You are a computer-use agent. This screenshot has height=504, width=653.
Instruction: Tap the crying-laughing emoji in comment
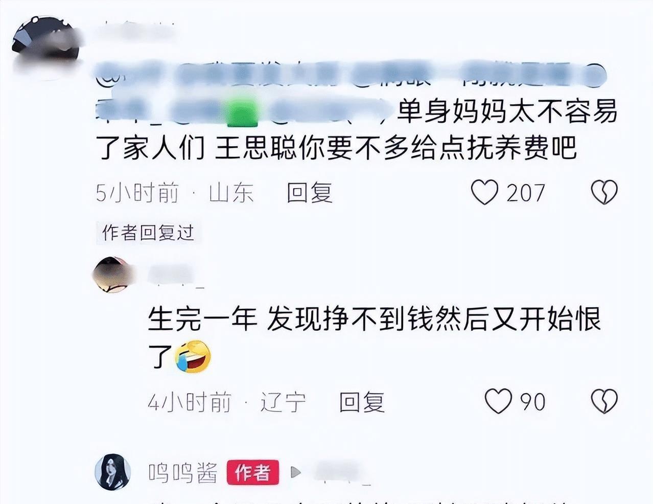tap(193, 356)
